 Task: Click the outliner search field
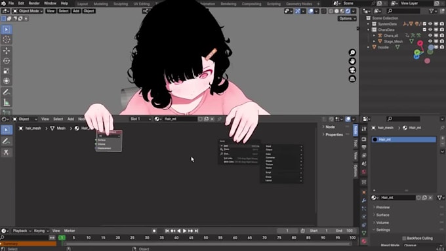[403, 11]
